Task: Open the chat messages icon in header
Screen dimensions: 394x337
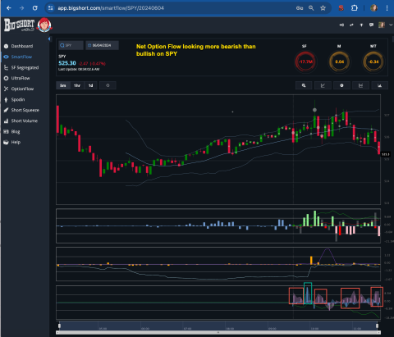Action: click(x=371, y=25)
